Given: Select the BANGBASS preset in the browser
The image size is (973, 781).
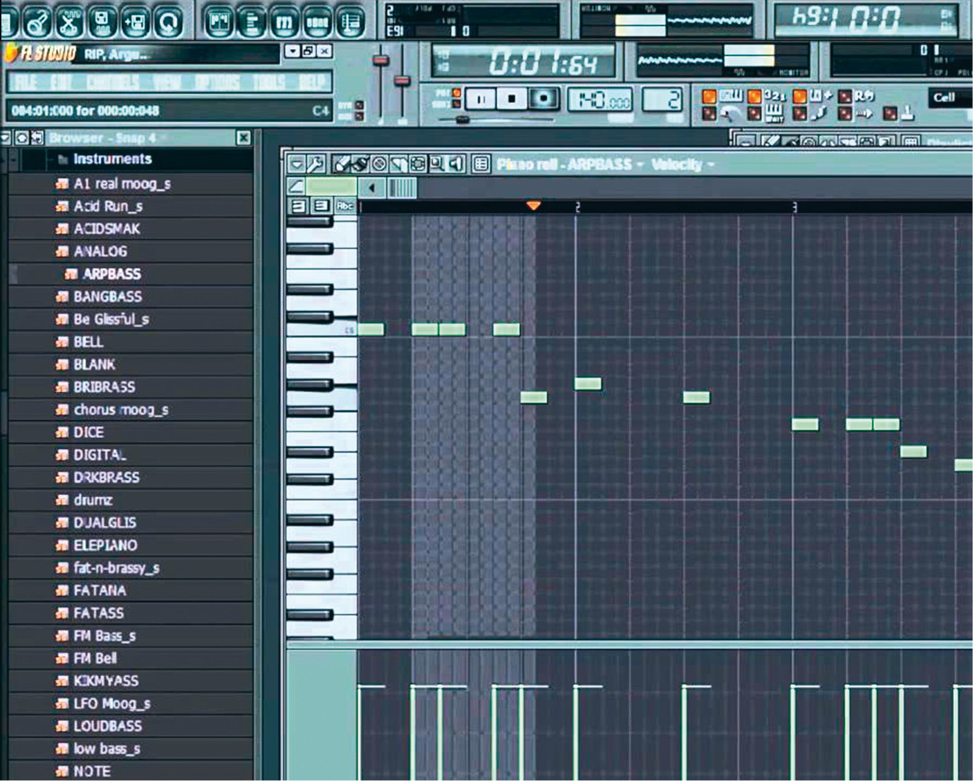Looking at the screenshot, I should click(x=107, y=297).
